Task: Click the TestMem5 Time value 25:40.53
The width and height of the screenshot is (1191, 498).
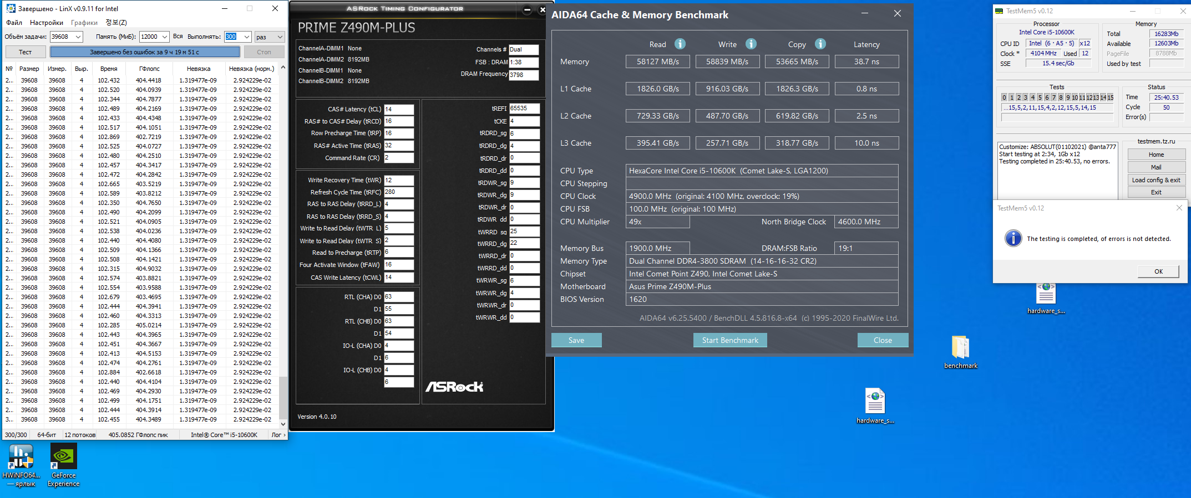Action: click(1167, 97)
